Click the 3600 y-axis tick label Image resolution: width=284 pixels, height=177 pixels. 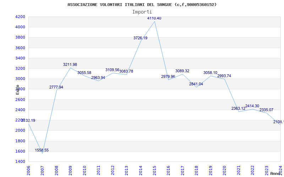(x=21, y=48)
